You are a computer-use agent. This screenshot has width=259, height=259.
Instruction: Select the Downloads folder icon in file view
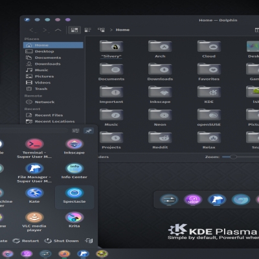(x=160, y=69)
